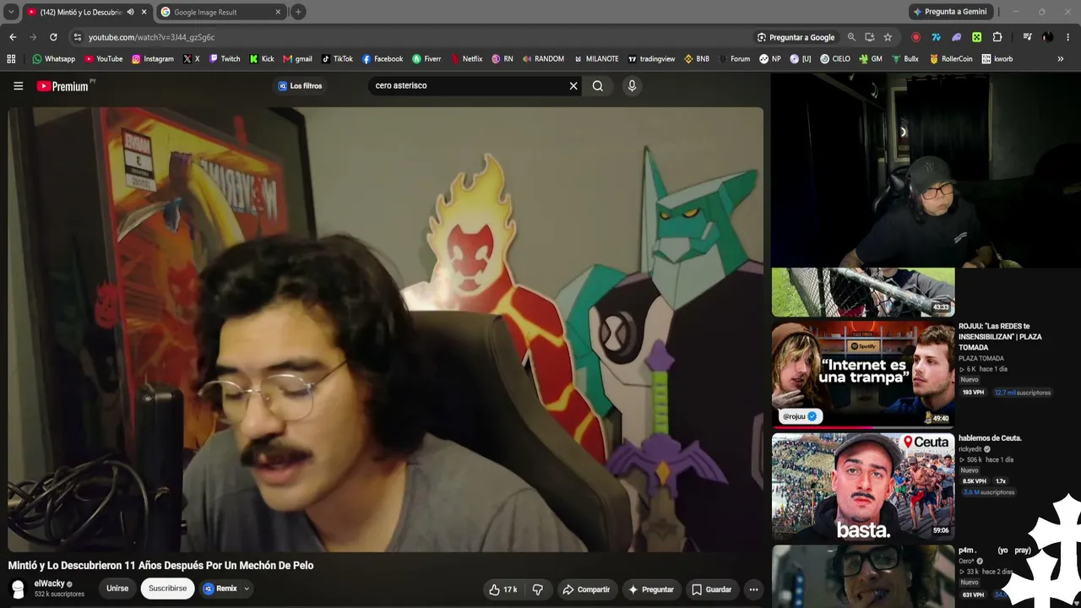
Task: Start voice search with the microphone
Action: click(x=632, y=85)
